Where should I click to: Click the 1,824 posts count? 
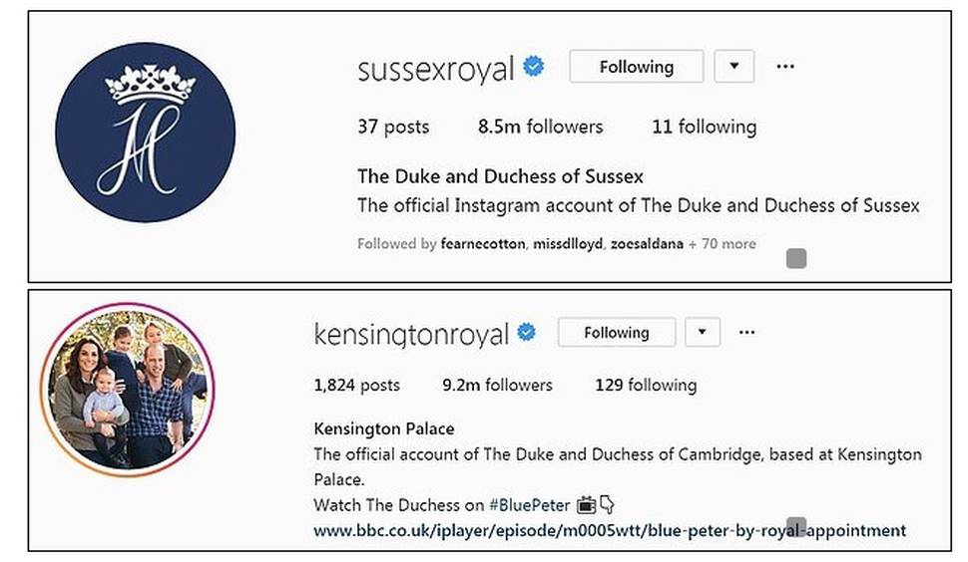point(356,385)
